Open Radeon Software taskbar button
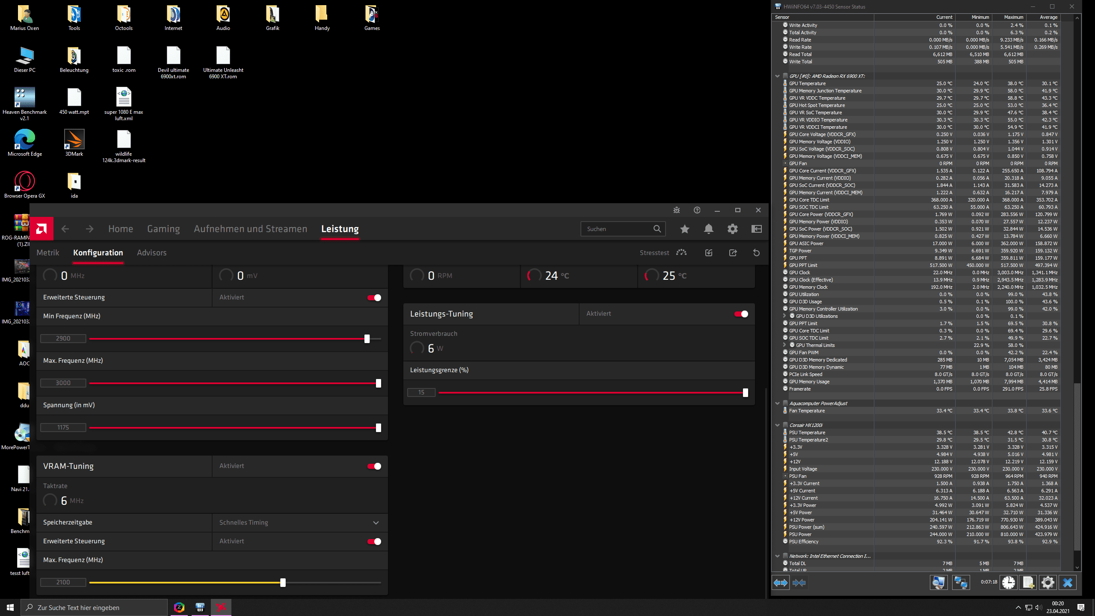Viewport: 1095px width, 616px height. 221,607
